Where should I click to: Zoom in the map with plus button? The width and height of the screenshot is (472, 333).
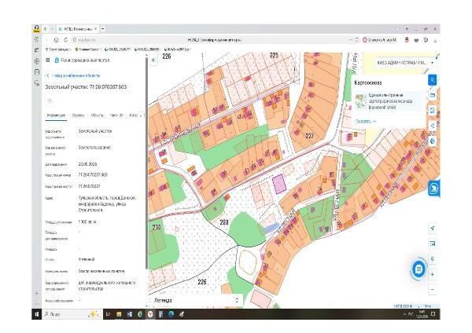pos(432,274)
